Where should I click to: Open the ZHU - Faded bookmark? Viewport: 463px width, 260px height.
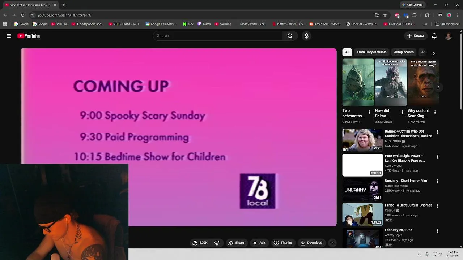[124, 24]
